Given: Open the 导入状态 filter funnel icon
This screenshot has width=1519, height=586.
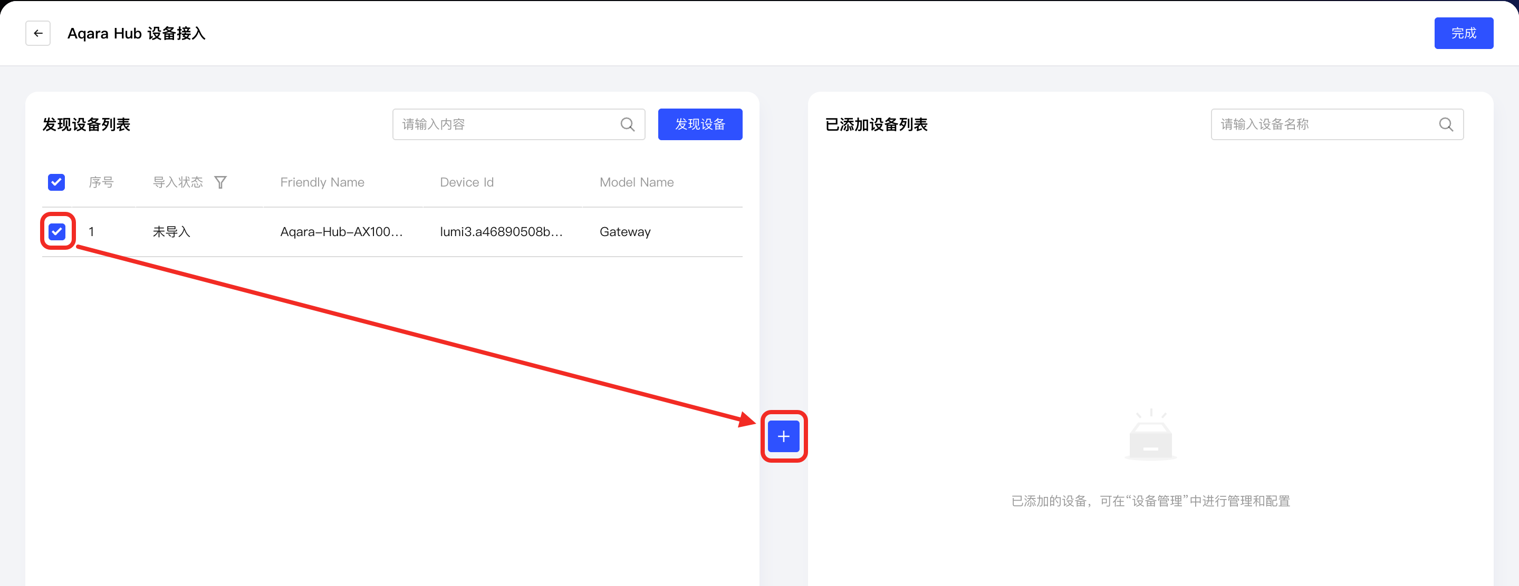Looking at the screenshot, I should [220, 182].
